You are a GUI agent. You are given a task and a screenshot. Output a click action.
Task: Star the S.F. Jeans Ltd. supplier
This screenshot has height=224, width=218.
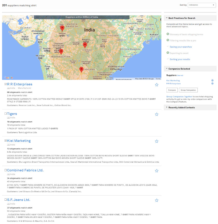click(157, 200)
